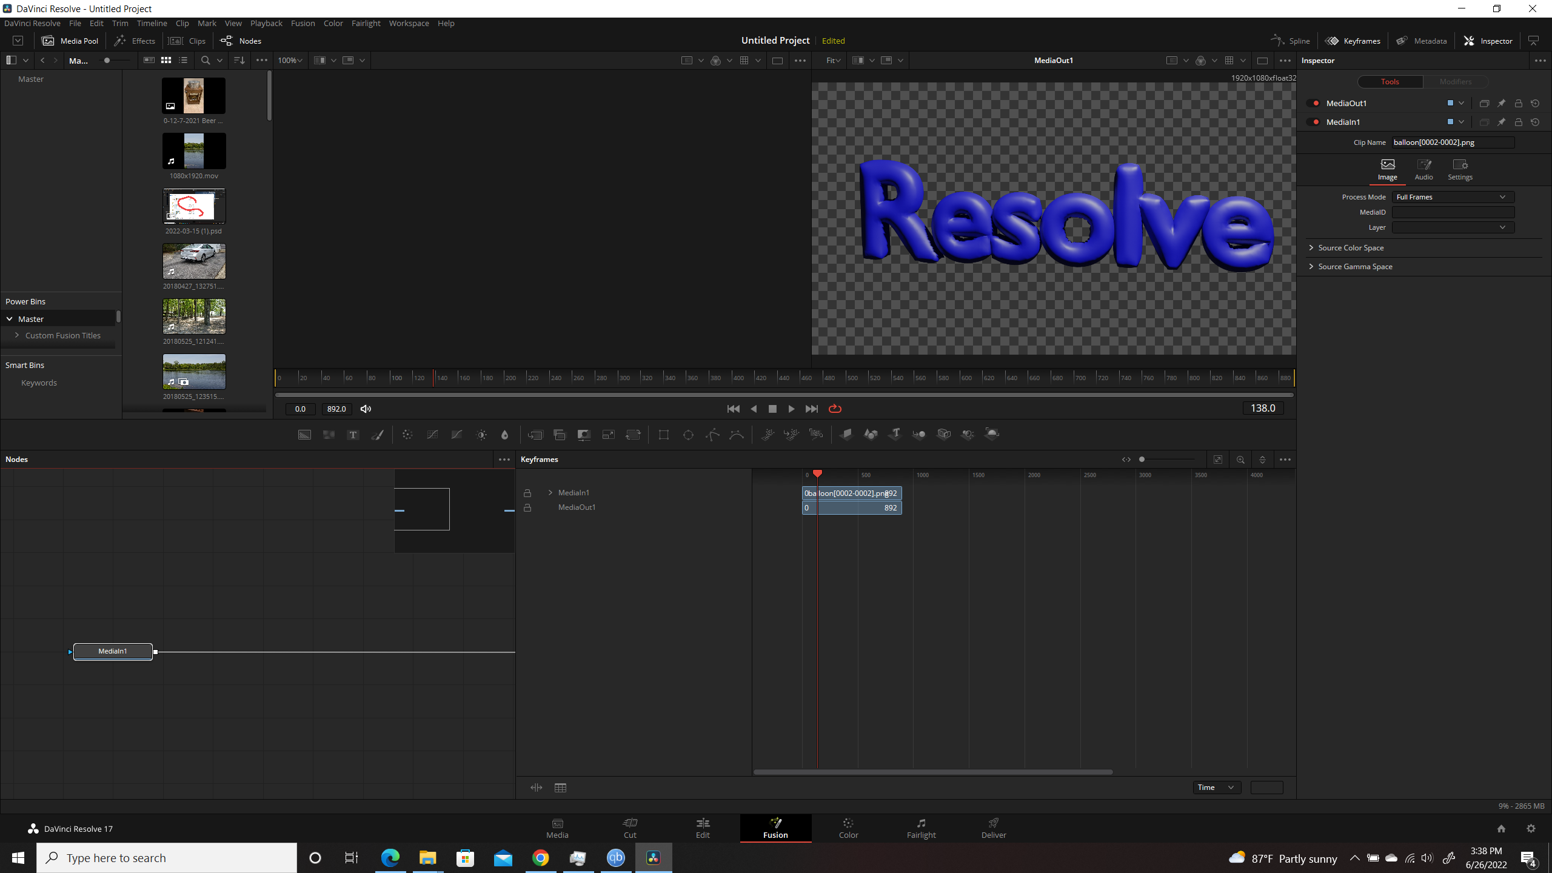Add a Text 3D tool
This screenshot has height=873, width=1552.
click(895, 434)
